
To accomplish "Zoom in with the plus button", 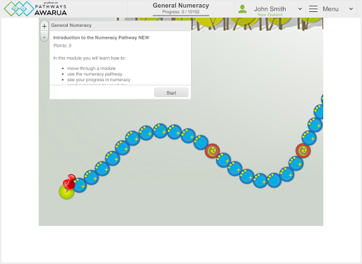I will 44,26.
